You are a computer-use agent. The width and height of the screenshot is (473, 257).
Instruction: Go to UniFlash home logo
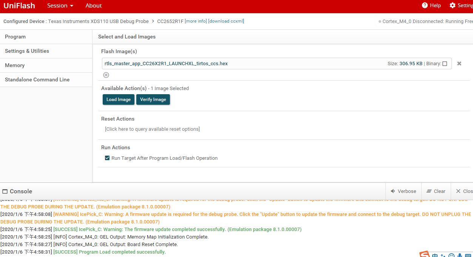coord(19,6)
